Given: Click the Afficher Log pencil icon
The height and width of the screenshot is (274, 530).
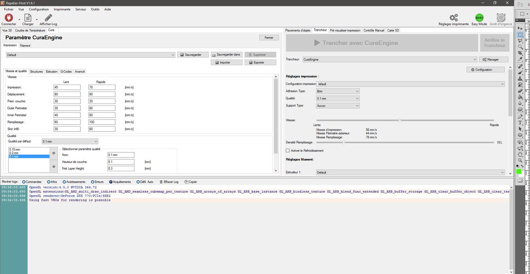Looking at the screenshot, I should 48,18.
